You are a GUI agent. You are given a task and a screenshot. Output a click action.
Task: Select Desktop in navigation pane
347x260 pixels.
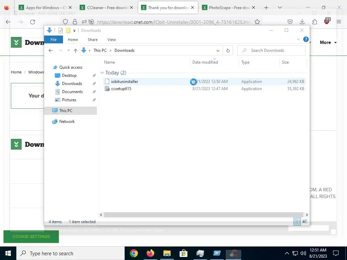pyautogui.click(x=69, y=75)
